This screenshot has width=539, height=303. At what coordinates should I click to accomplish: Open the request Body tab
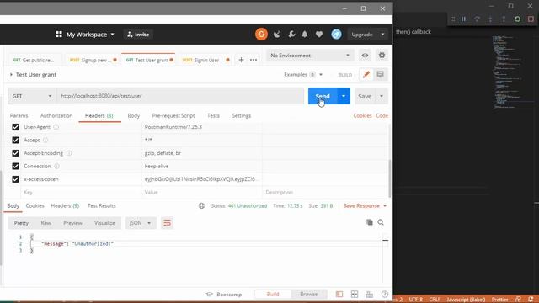point(133,116)
